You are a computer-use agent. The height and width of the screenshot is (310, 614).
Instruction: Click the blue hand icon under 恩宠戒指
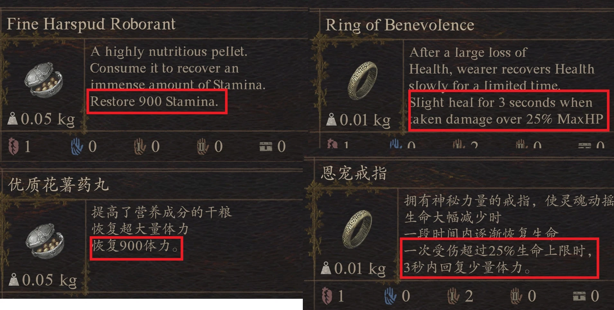(x=390, y=296)
